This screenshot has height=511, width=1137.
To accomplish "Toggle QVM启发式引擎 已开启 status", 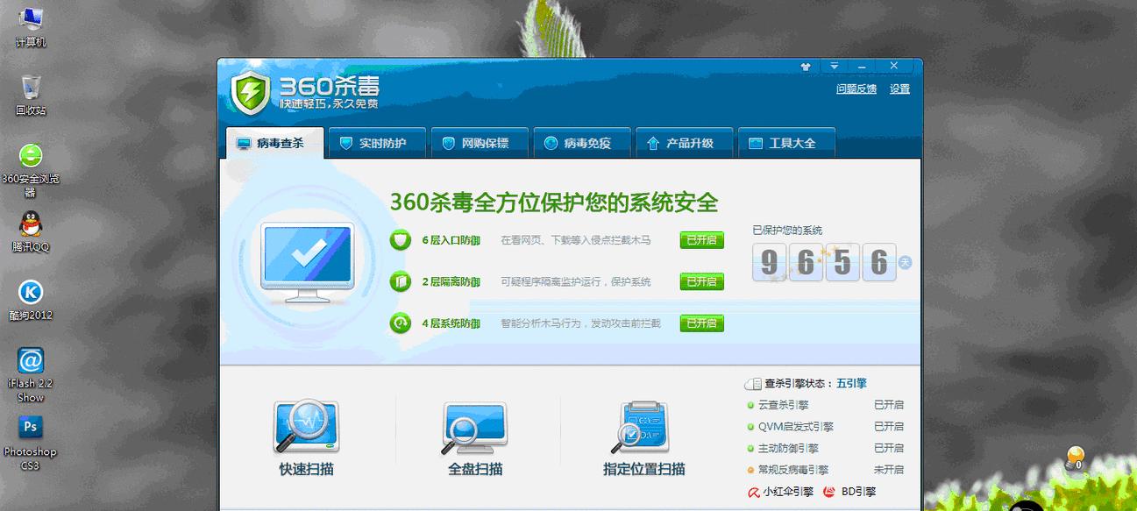I will 889,426.
